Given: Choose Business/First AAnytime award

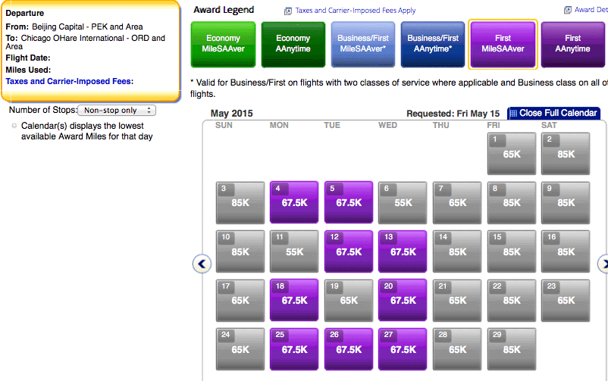Looking at the screenshot, I should point(433,44).
